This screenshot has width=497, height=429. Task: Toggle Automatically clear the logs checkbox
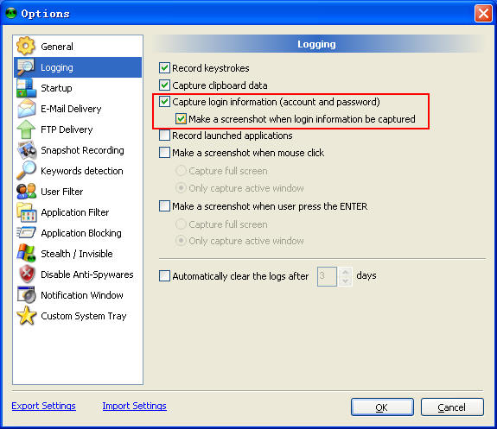[x=164, y=275]
